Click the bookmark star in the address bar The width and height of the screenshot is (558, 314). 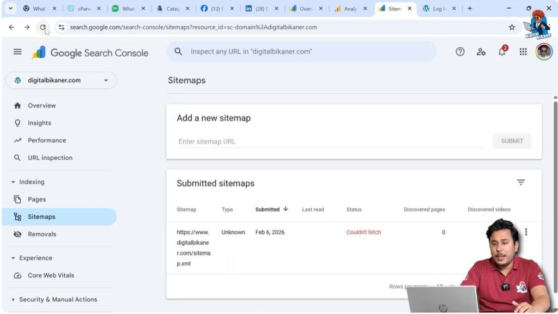click(511, 26)
